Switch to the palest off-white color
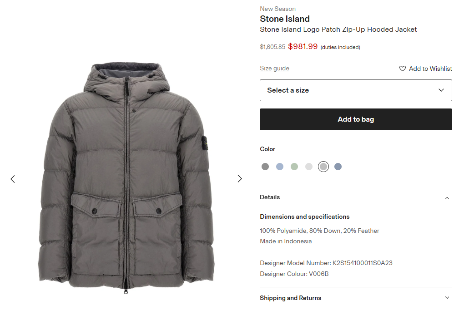 pyautogui.click(x=309, y=167)
